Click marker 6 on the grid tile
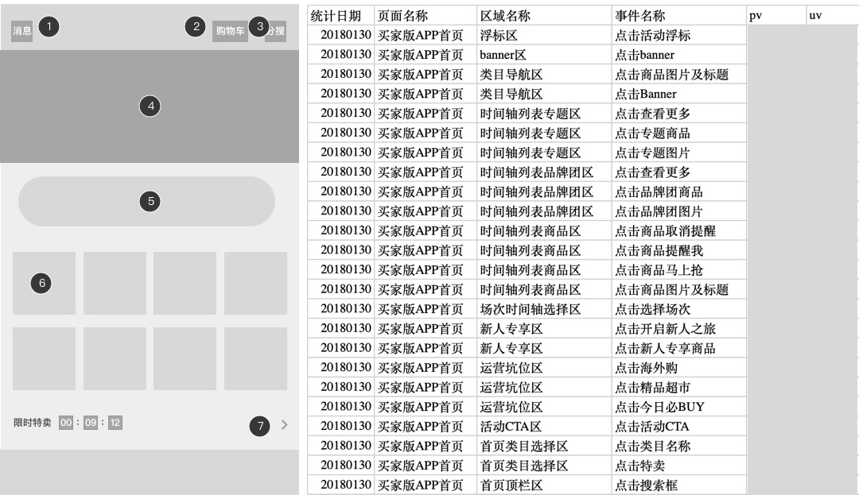Viewport: 859px width, 495px height. 42,282
